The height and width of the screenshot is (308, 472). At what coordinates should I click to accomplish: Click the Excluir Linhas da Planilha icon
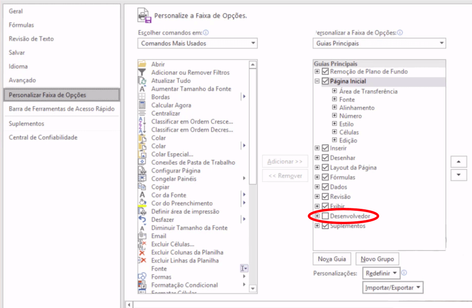[x=142, y=261]
